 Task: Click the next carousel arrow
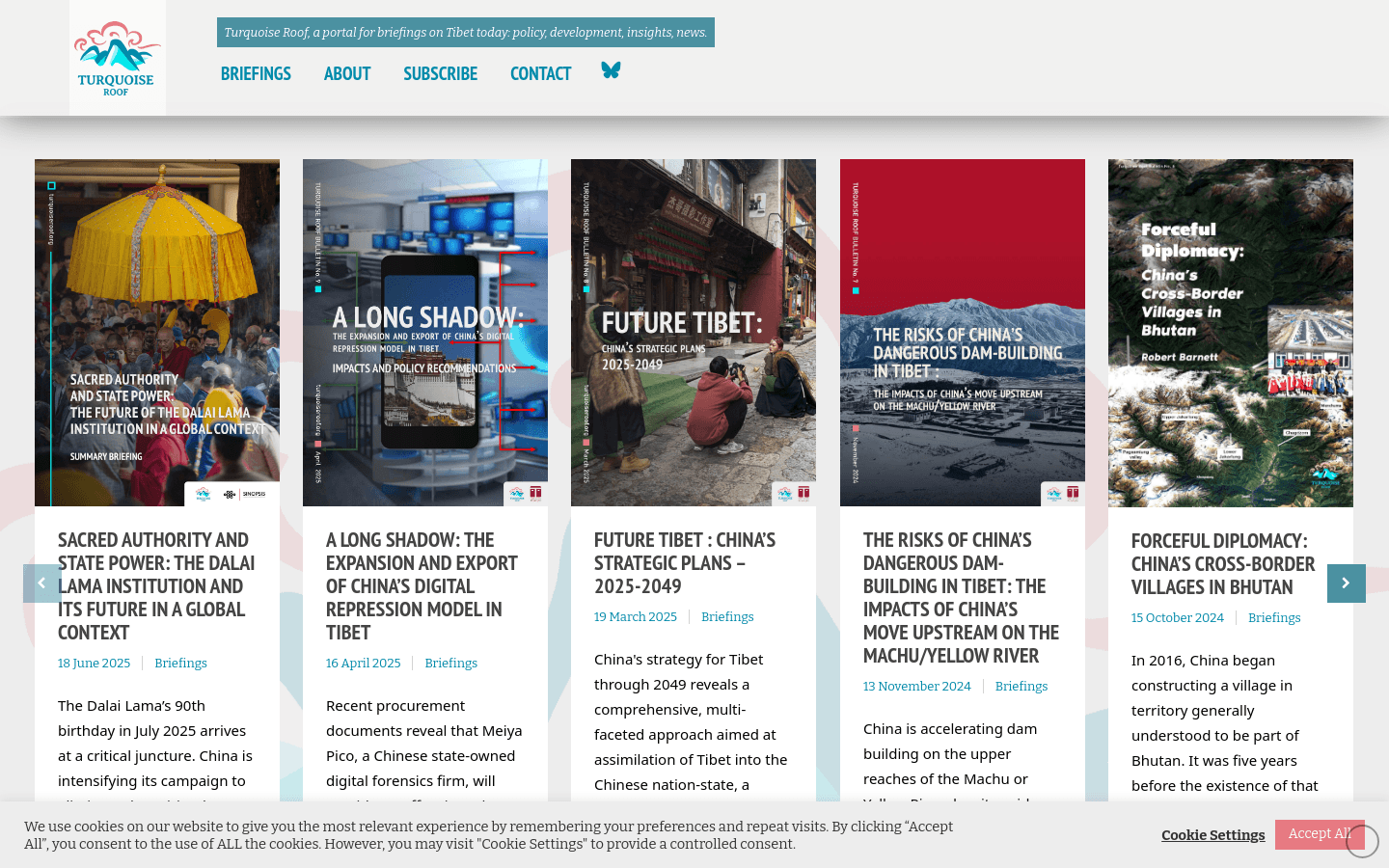tap(1347, 583)
